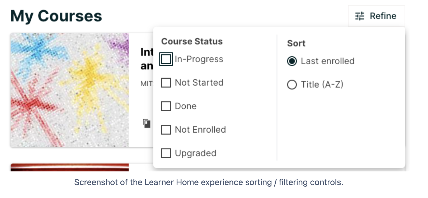Click the Refine filter sliders icon

click(x=360, y=16)
